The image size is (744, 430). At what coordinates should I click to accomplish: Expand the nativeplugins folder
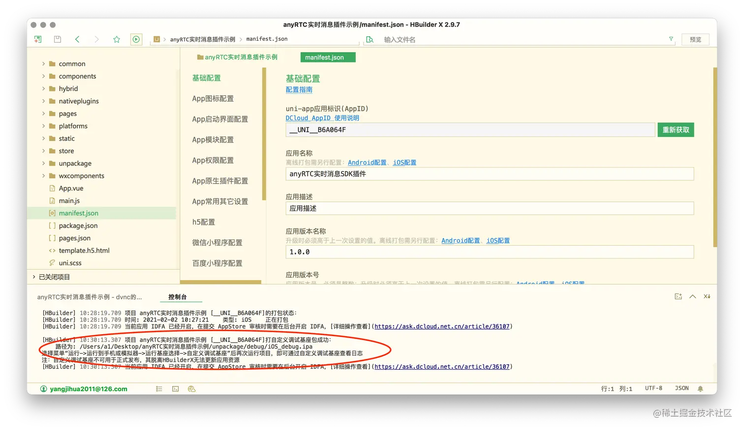pos(43,101)
